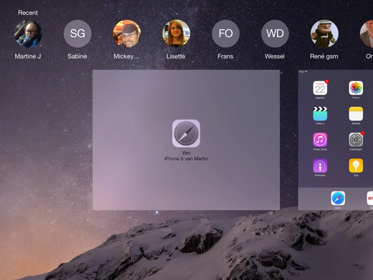373x280 pixels.
Task: Tap the Netflix icon in the dock
Action: (x=370, y=198)
